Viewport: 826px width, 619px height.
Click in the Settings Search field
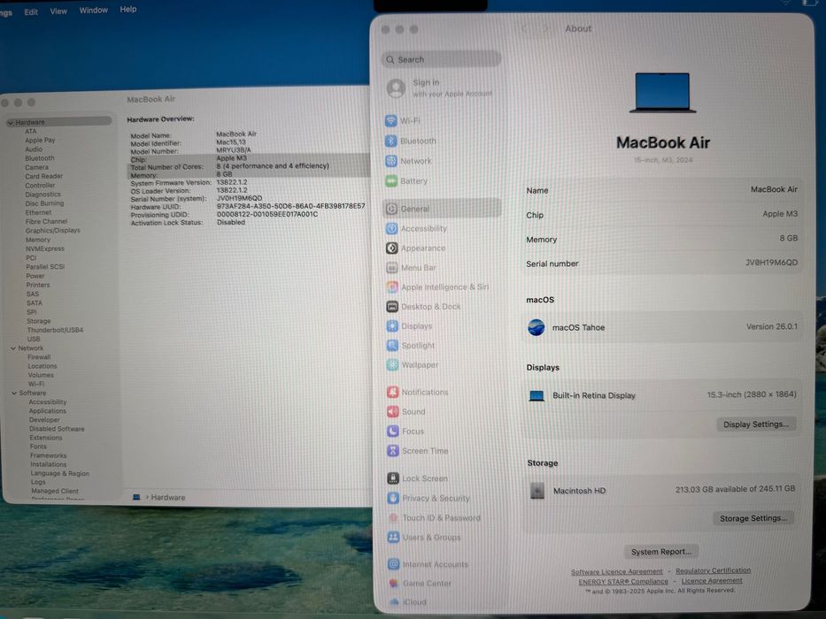coord(441,59)
